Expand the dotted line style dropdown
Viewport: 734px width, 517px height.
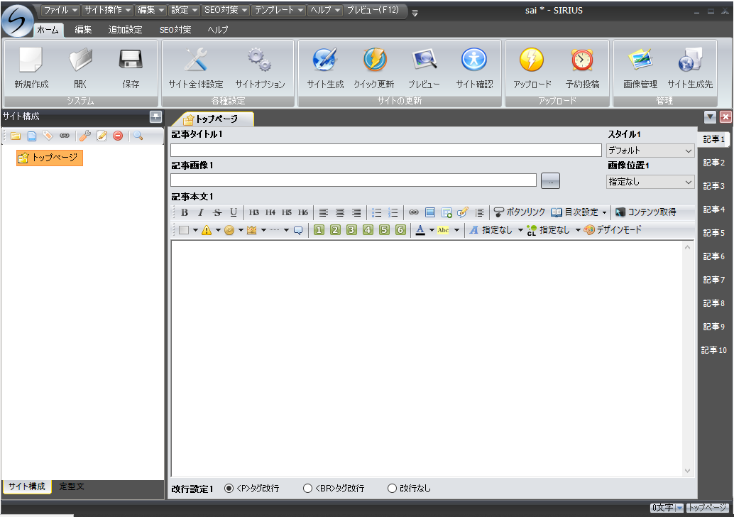[x=286, y=230]
